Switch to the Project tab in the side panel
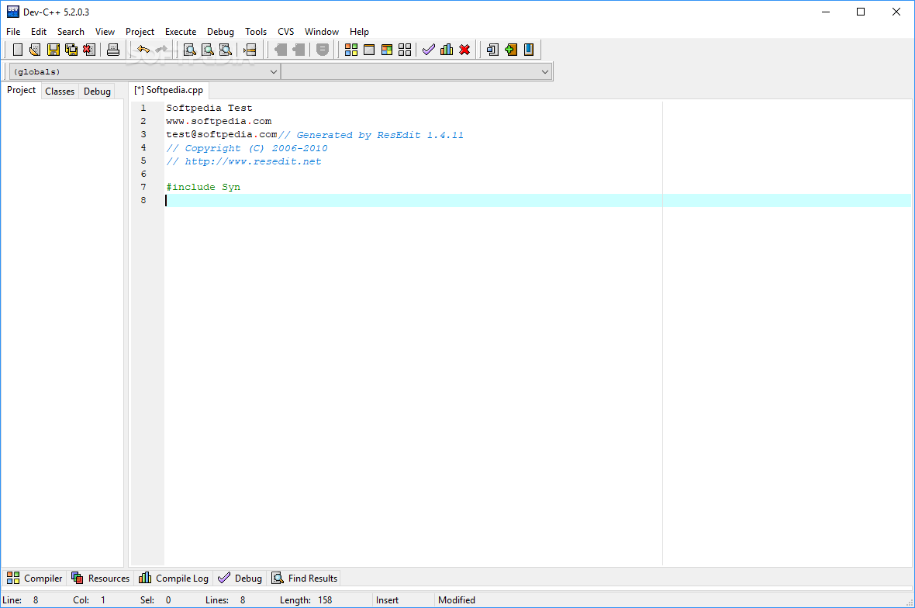 [22, 91]
